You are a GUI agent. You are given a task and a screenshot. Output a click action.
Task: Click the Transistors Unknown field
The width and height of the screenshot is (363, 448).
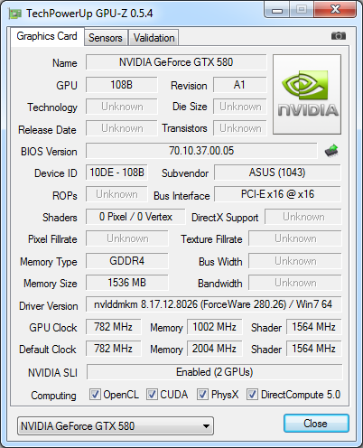[240, 128]
